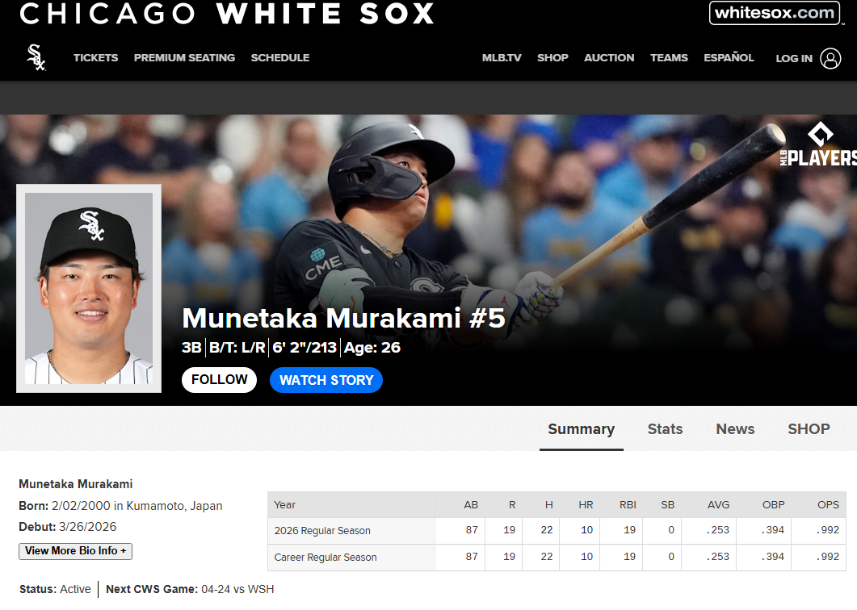Click the Career Regular Season row label
Screen dimensions: 857x610
[x=326, y=558]
